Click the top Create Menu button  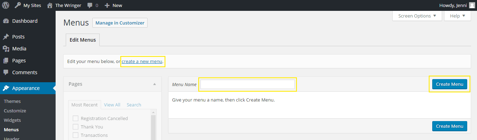449,84
